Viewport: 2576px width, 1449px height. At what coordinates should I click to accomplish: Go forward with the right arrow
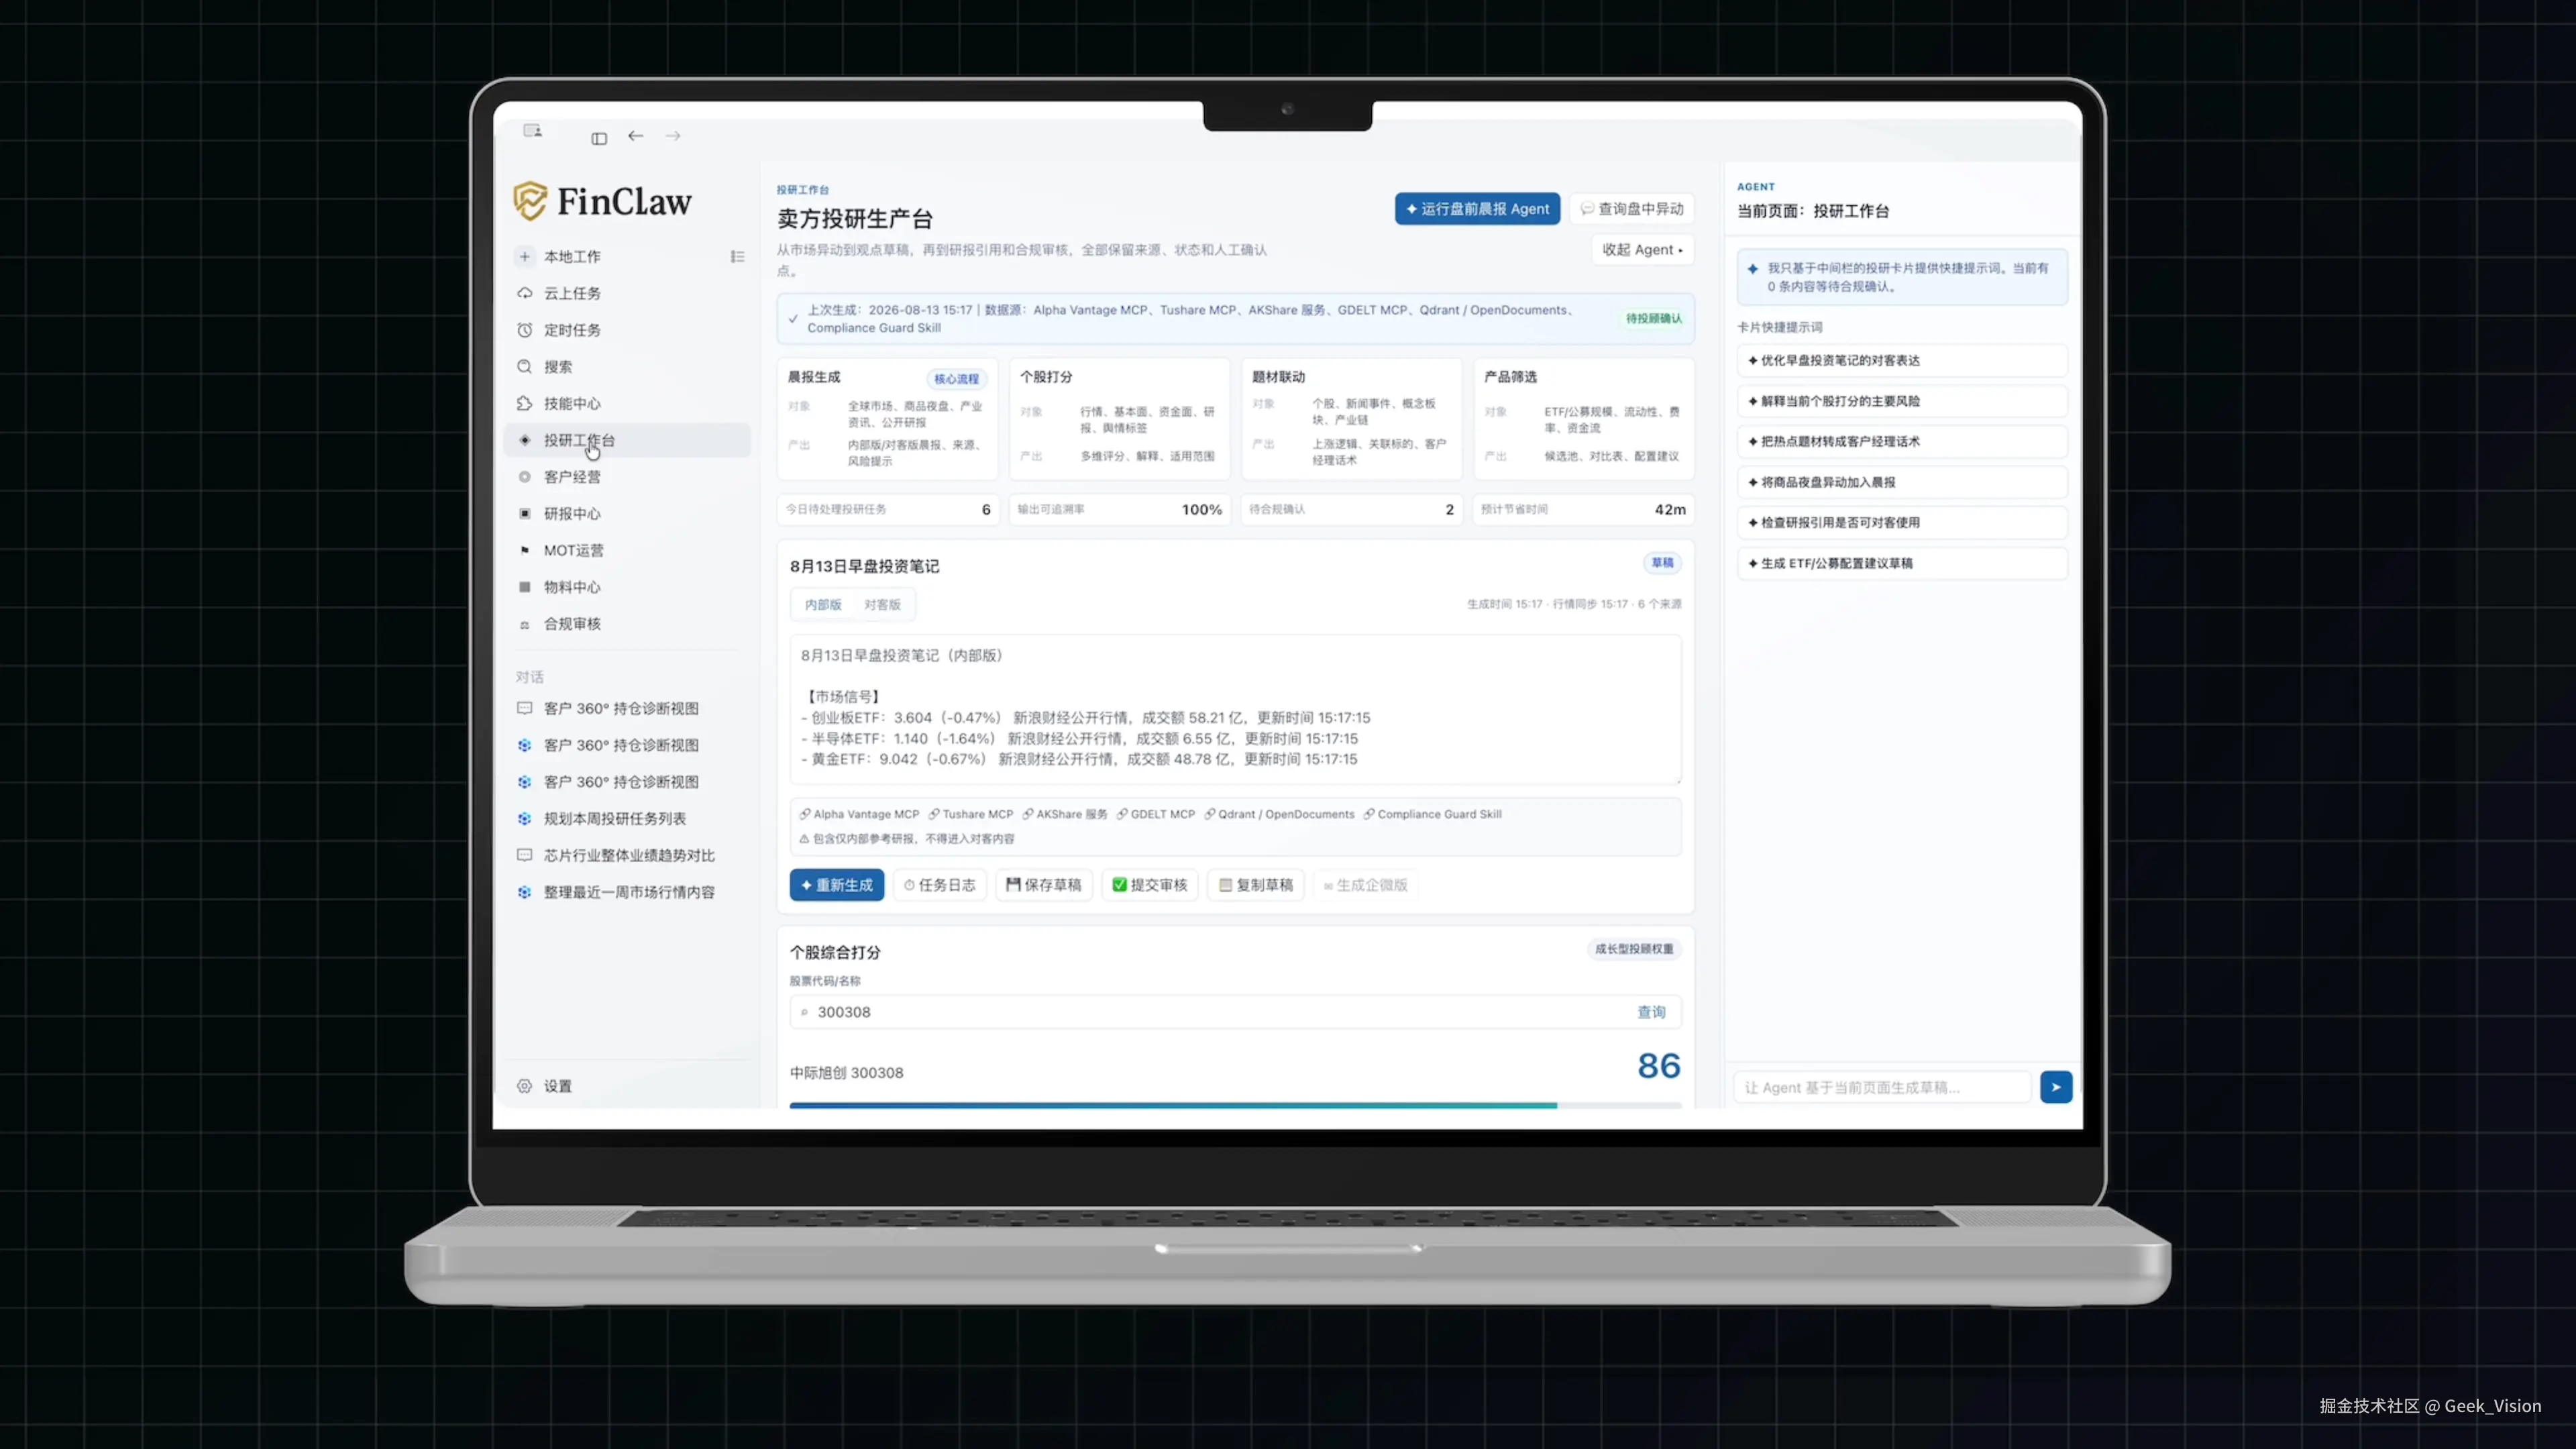[673, 136]
